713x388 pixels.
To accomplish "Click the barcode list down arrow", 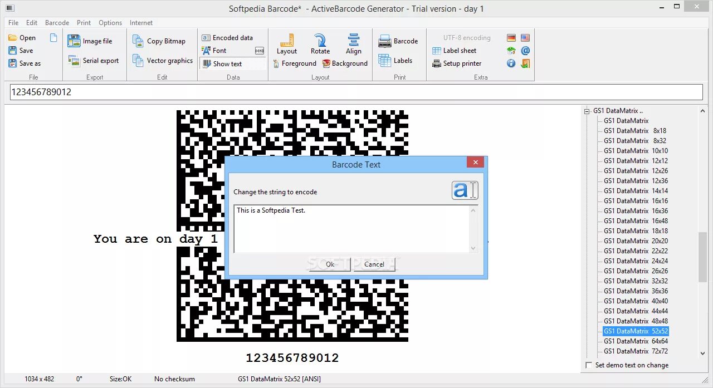I will click(x=702, y=353).
